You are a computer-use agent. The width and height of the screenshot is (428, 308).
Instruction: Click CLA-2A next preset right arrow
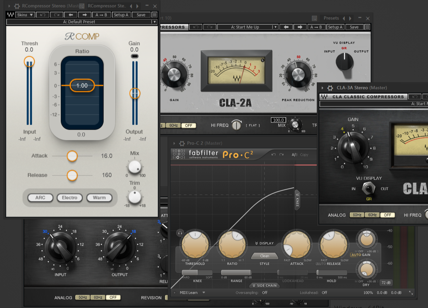(300, 27)
